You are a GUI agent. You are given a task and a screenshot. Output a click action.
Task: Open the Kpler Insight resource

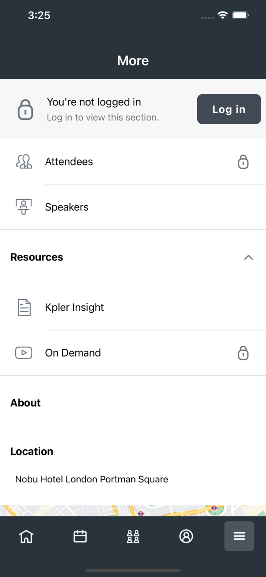pyautogui.click(x=74, y=307)
